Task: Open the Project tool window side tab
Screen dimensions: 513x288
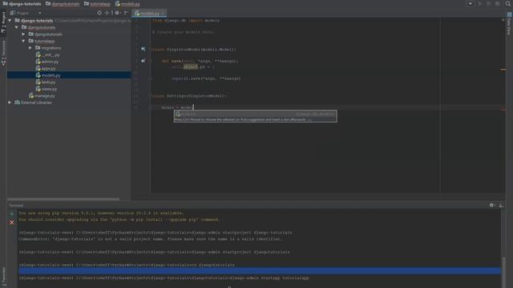Action: coord(3,23)
